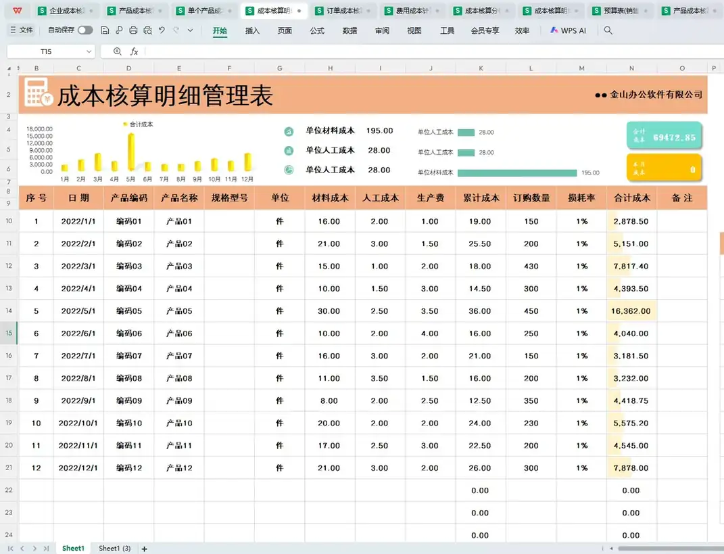Open the 审阅 ribbon tab
This screenshot has height=554, width=724.
[382, 30]
